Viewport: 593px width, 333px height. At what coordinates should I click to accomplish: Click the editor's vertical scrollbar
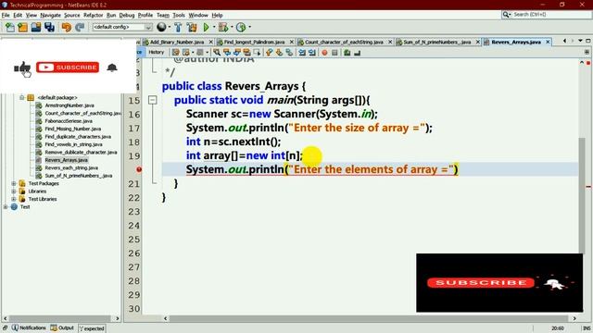click(582, 195)
